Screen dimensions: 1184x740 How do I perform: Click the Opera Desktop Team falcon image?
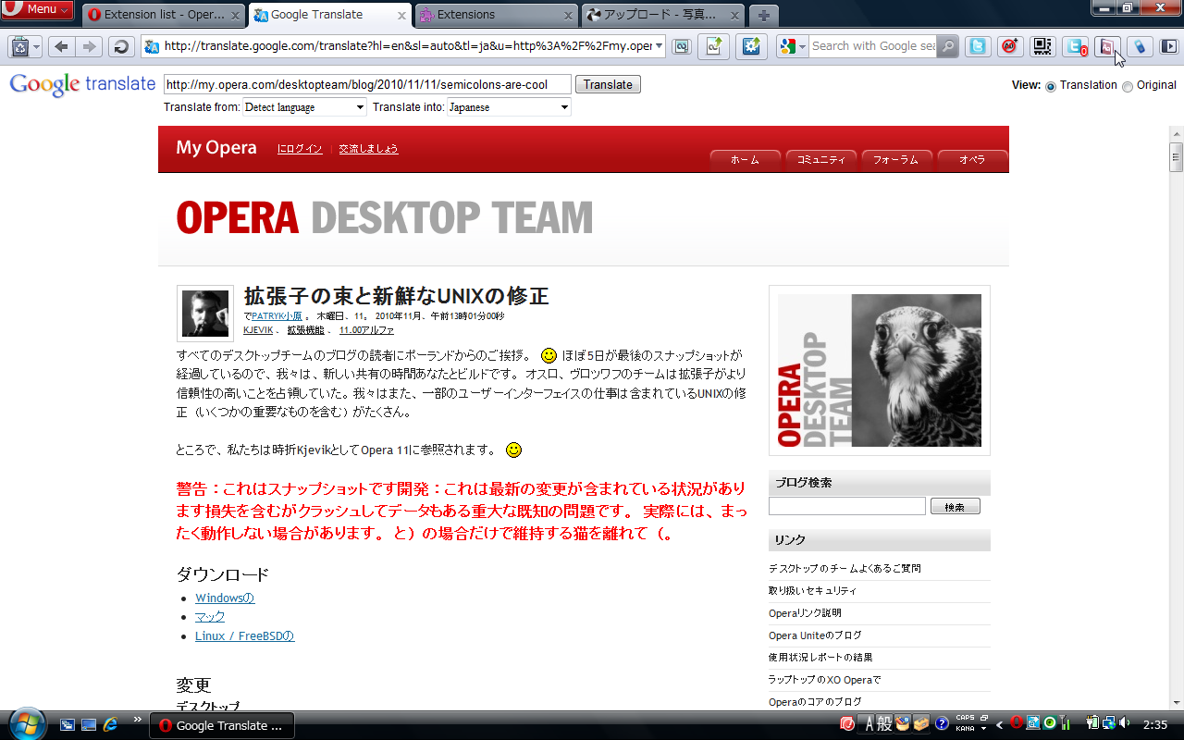(880, 370)
